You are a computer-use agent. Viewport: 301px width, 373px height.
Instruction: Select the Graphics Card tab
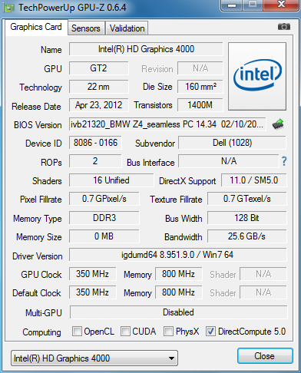36,27
